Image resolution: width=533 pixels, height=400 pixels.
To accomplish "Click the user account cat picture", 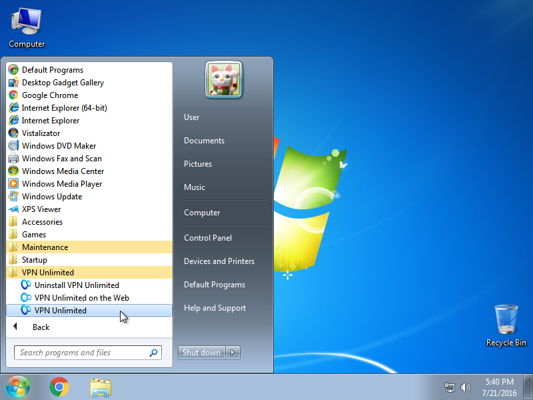I will click(224, 80).
